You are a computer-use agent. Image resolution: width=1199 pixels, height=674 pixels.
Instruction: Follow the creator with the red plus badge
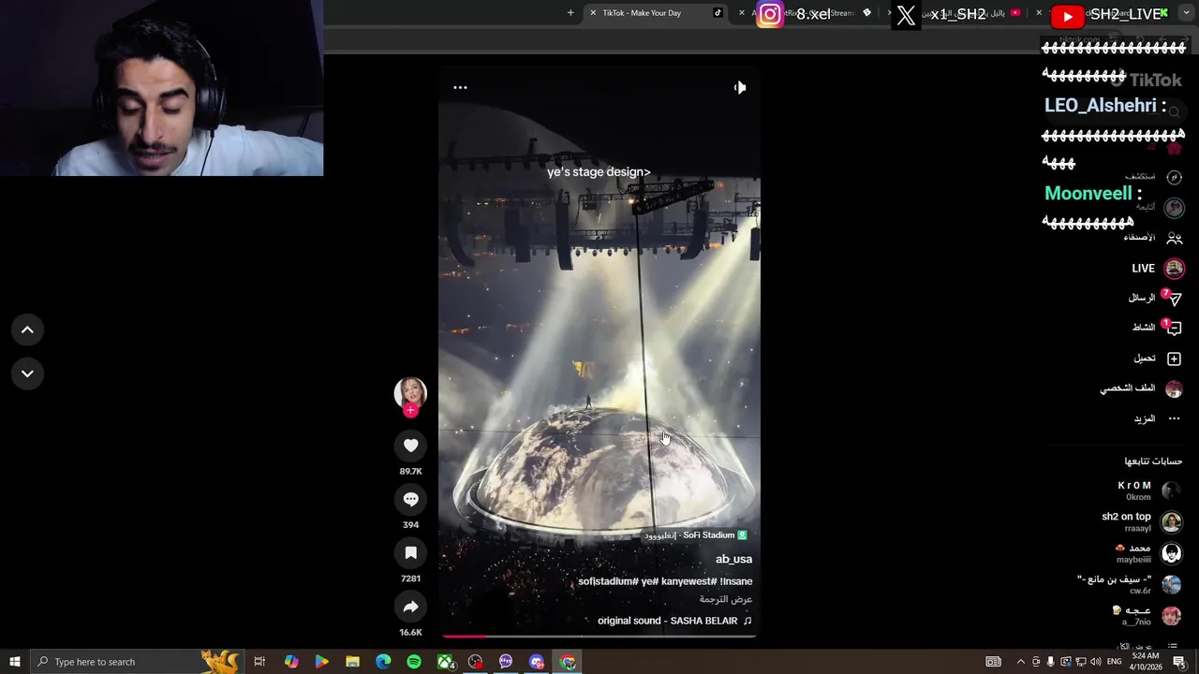pyautogui.click(x=410, y=410)
